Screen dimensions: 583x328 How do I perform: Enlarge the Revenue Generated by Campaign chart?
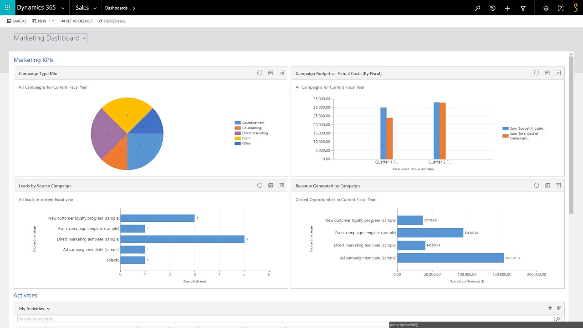click(558, 185)
